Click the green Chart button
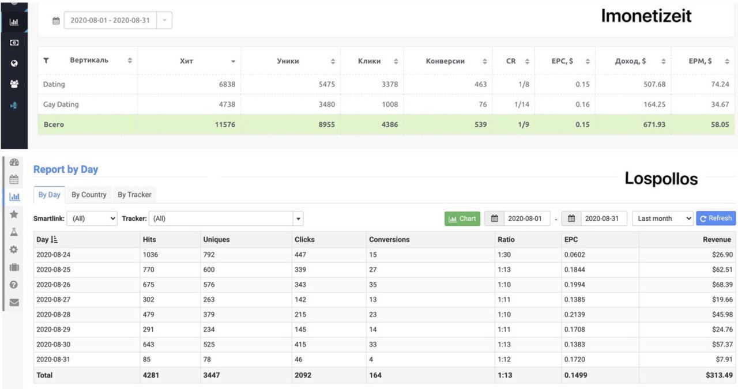 (x=462, y=218)
